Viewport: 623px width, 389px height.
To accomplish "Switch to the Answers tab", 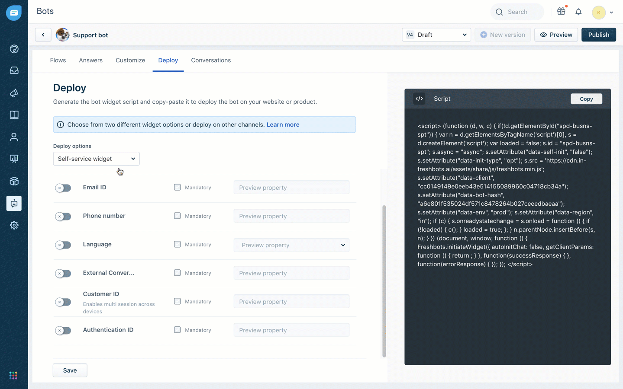I will click(90, 60).
